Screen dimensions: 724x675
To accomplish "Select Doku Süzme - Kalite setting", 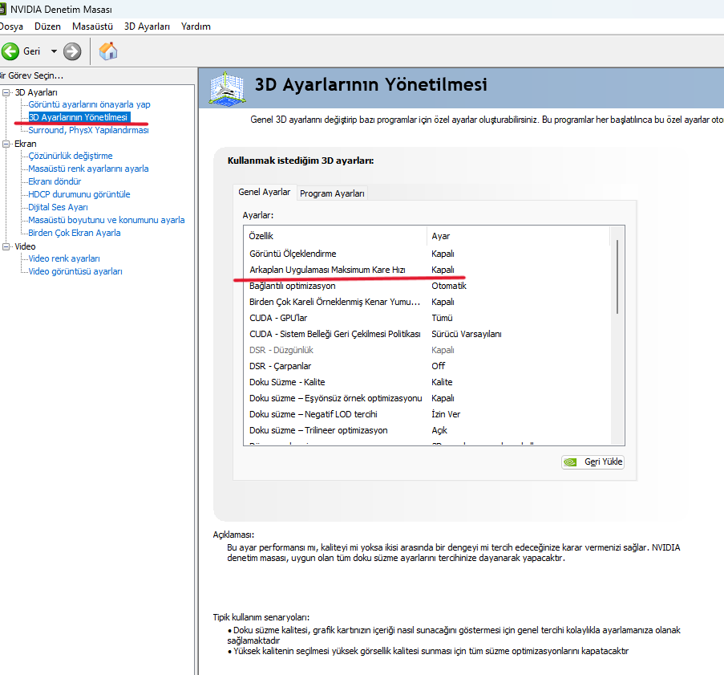I will click(x=427, y=382).
